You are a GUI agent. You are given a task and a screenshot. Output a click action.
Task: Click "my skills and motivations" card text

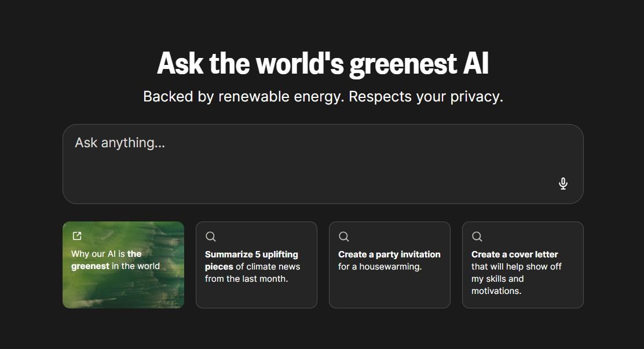(x=497, y=285)
